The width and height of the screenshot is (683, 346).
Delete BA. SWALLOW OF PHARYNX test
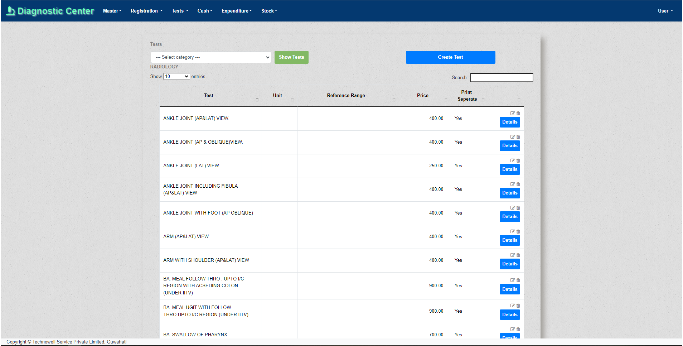click(518, 329)
